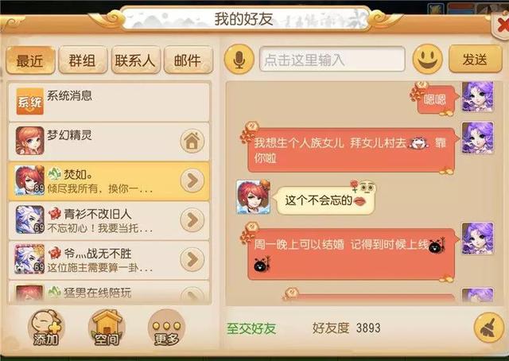Open the 更多 more options icon
This screenshot has width=509, height=361.
(166, 328)
